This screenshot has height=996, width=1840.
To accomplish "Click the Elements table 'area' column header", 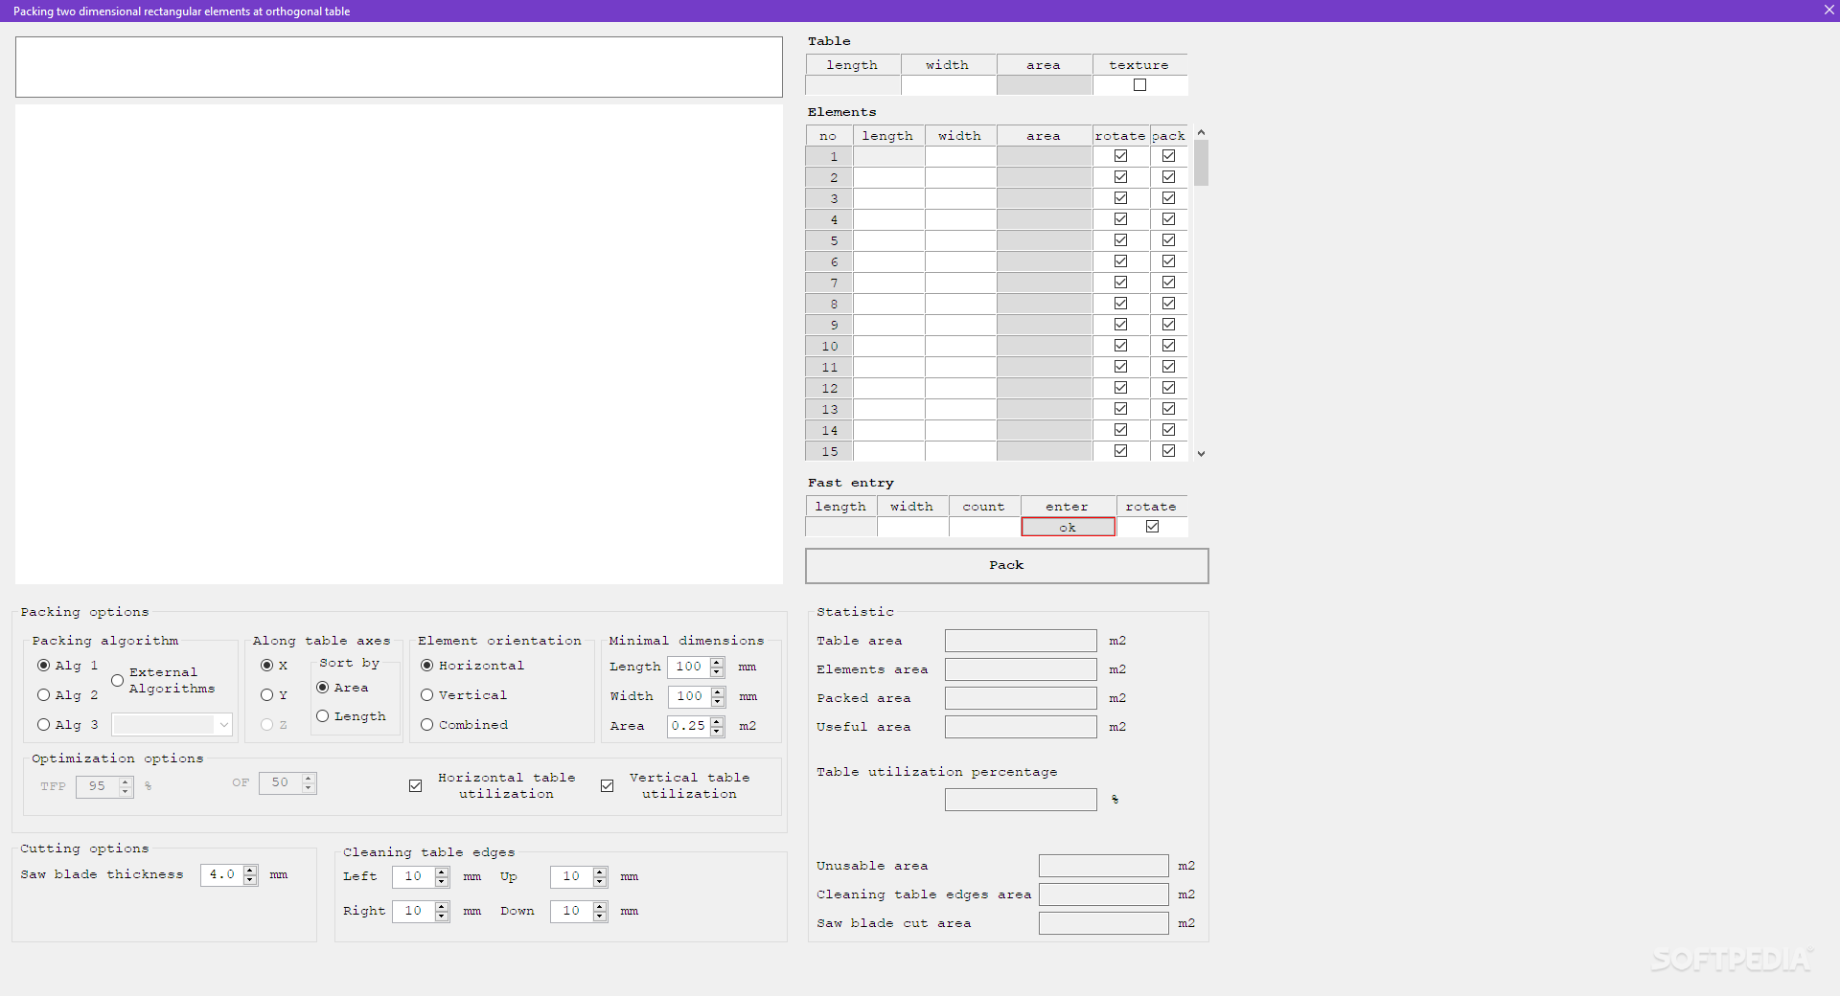I will 1045,136.
